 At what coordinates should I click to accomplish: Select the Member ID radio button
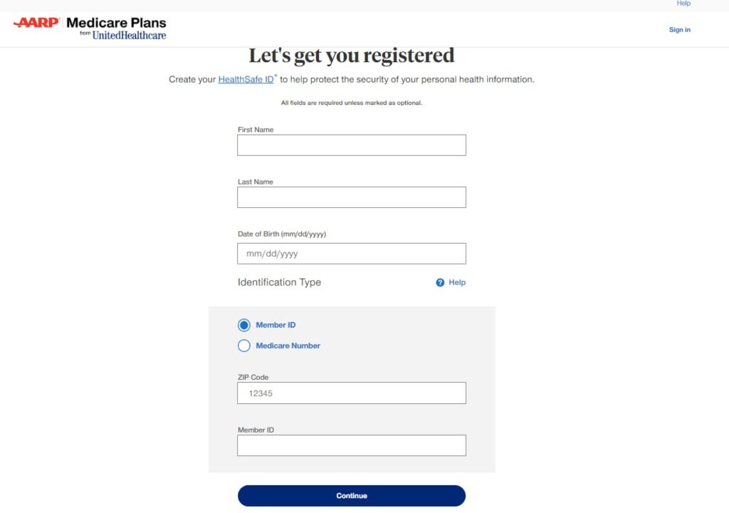point(243,325)
